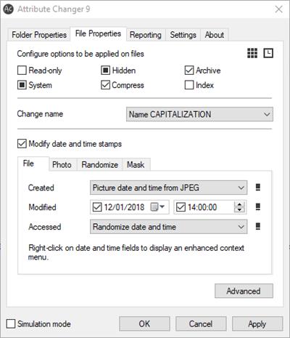290x338 pixels.
Task: Click the Attribute Changer logo in title bar
Action: (x=9, y=9)
